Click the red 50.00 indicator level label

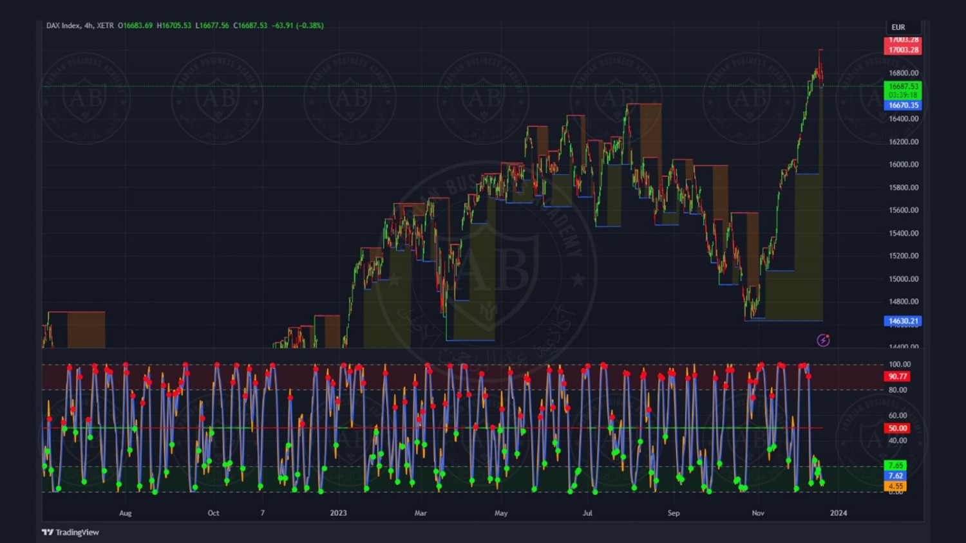pos(897,428)
